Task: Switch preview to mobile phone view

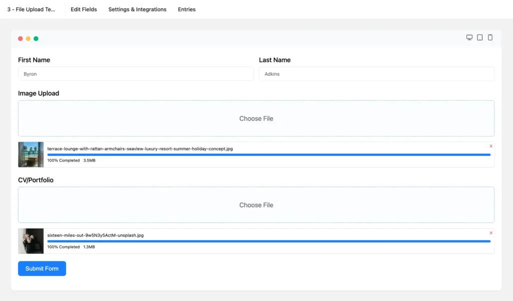Action: pos(490,37)
